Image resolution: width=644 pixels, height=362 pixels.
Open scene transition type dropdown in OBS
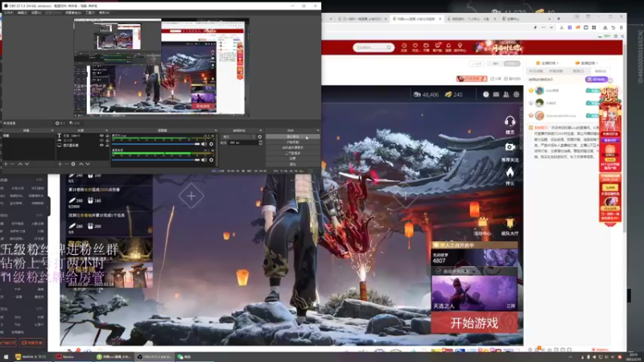coord(238,137)
